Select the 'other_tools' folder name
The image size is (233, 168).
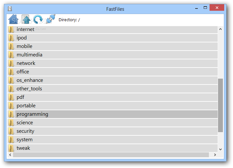pyautogui.click(x=29, y=89)
